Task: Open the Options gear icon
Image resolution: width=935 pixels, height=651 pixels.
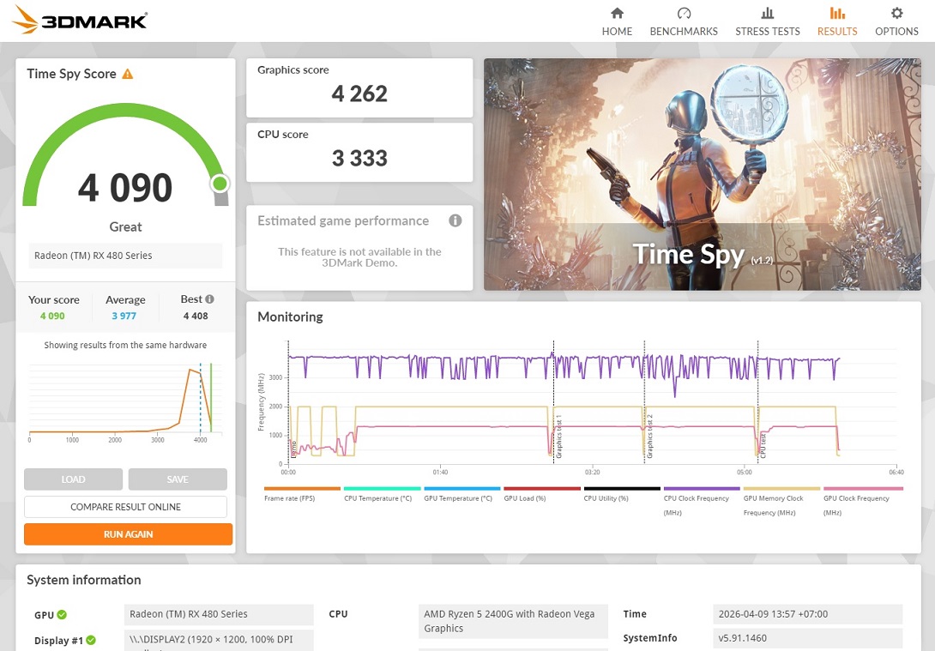Action: 896,14
